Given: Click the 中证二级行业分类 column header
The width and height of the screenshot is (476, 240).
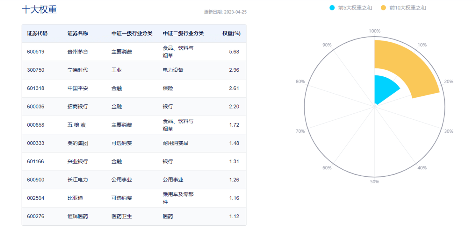Looking at the screenshot, I should coord(183,33).
